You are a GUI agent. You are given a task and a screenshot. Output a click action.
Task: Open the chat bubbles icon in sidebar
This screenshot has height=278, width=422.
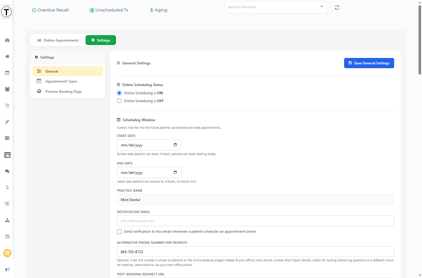7,171
